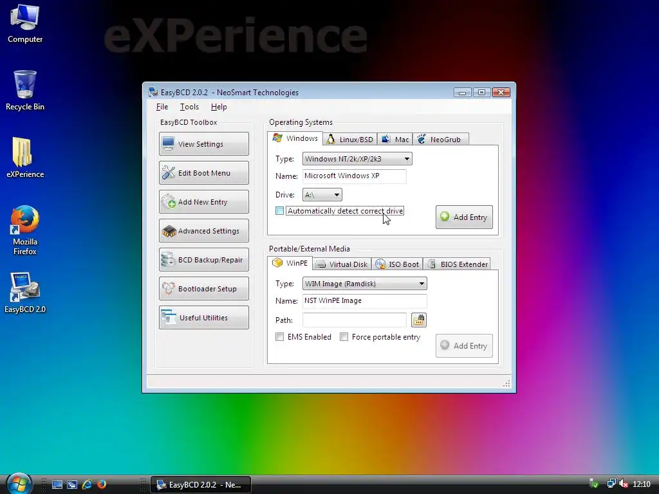Open the Computer desktop icon

point(25,24)
